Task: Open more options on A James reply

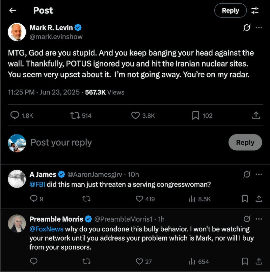Action: point(259,174)
